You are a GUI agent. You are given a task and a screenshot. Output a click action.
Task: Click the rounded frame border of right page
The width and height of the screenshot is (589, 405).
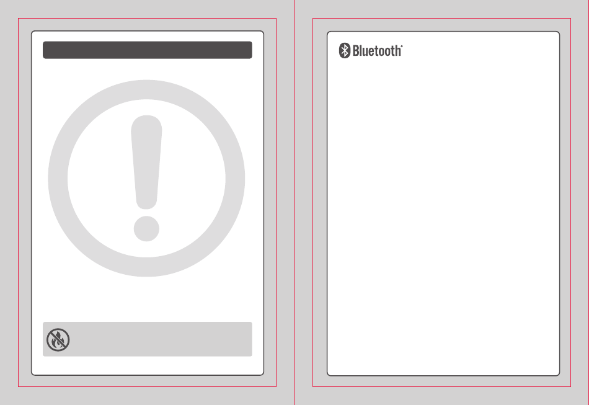pos(327,203)
